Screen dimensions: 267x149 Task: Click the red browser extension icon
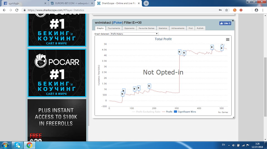(x=241, y=10)
